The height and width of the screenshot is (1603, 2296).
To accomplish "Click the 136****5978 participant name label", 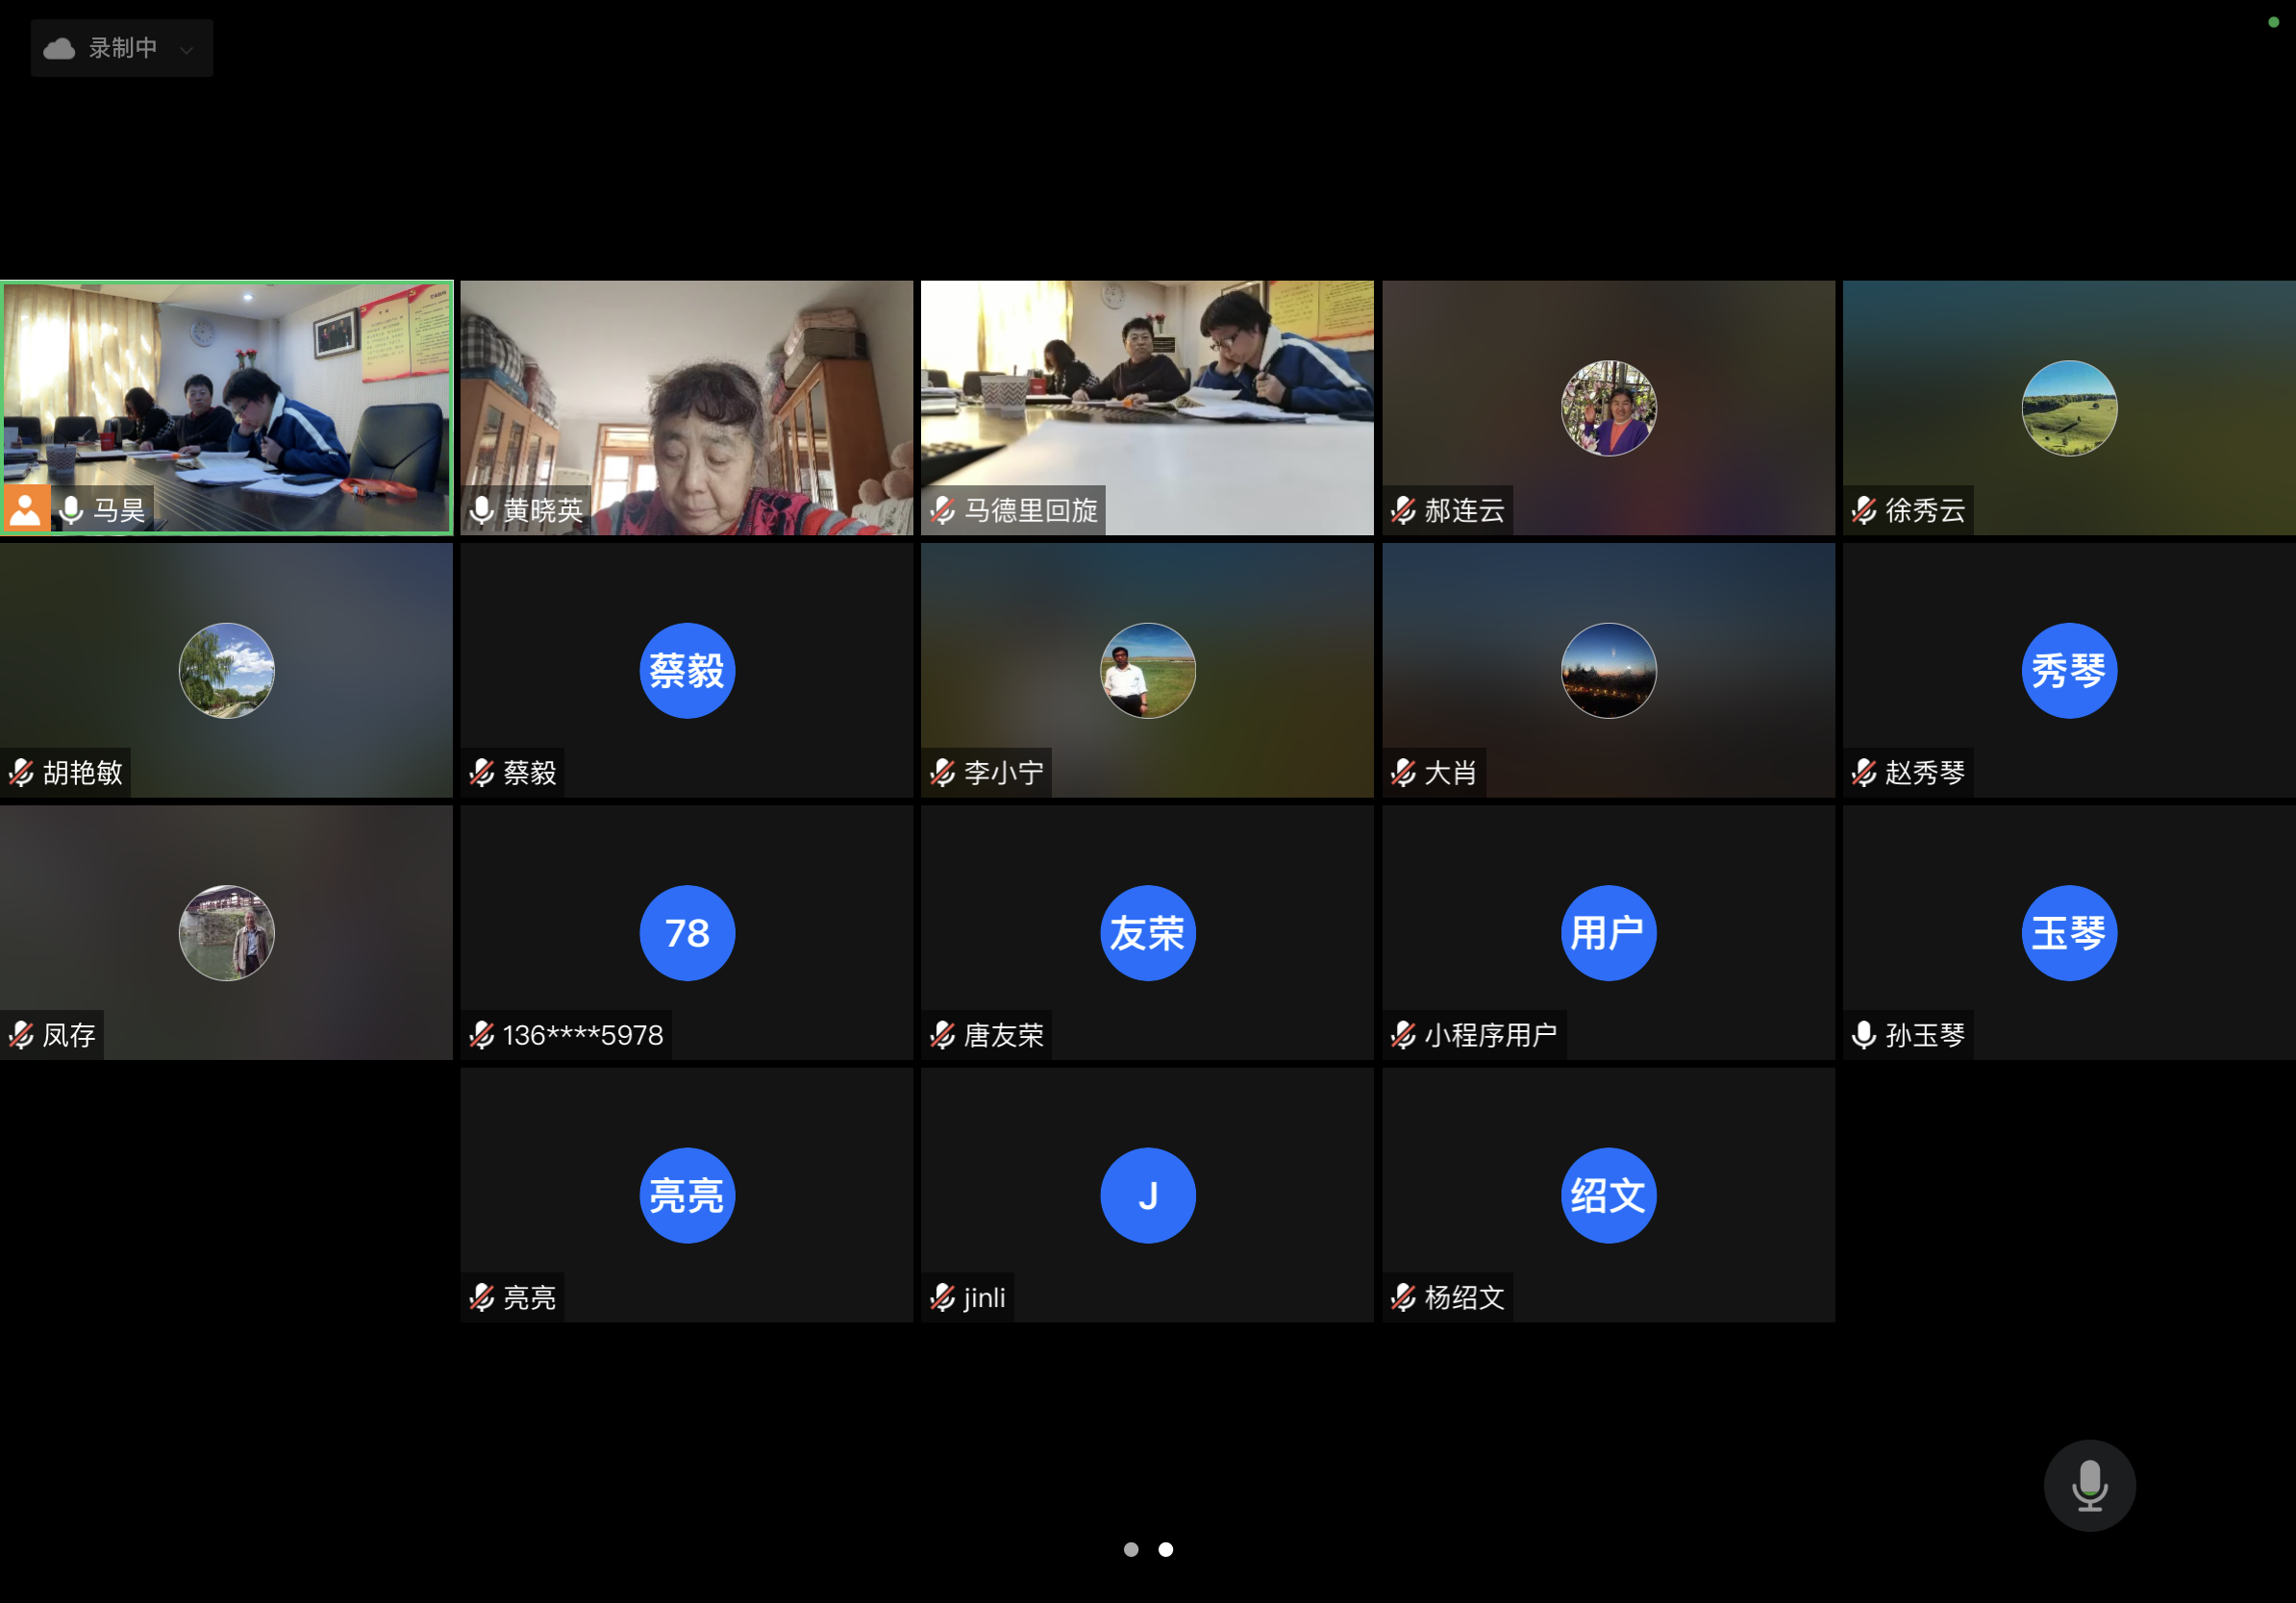I will click(x=582, y=1034).
